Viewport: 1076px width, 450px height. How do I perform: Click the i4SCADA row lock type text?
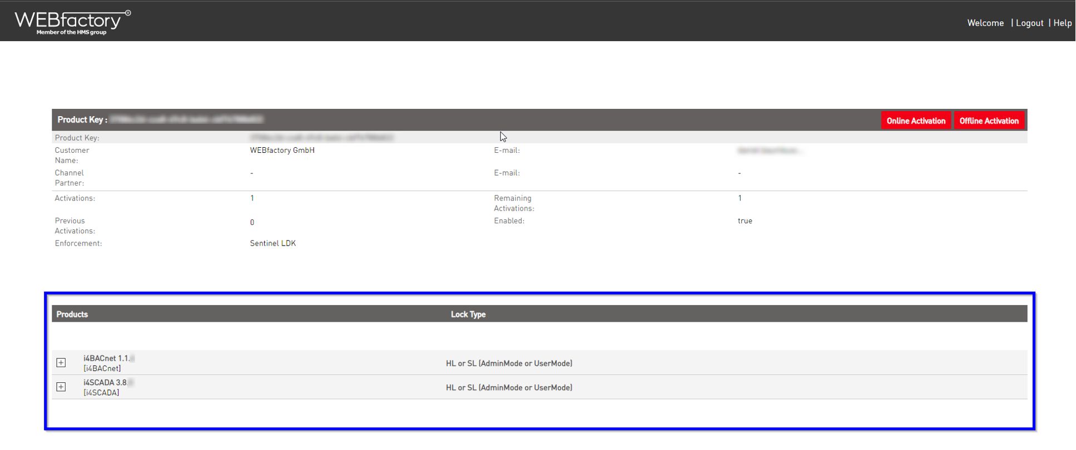pos(509,388)
